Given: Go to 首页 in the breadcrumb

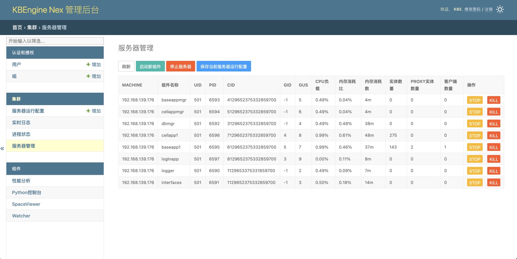Looking at the screenshot, I should (x=17, y=27).
